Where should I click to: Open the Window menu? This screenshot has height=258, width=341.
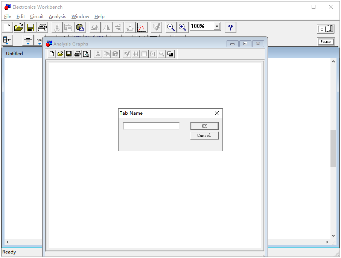click(80, 17)
